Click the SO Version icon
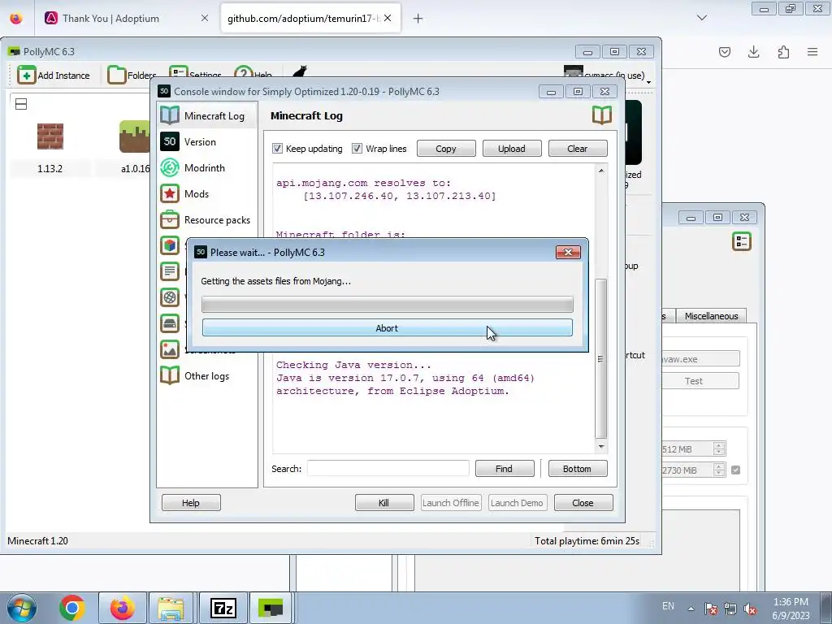Viewport: 832px width, 624px height. [170, 141]
